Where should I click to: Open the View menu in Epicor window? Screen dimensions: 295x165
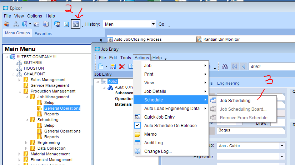point(19,16)
